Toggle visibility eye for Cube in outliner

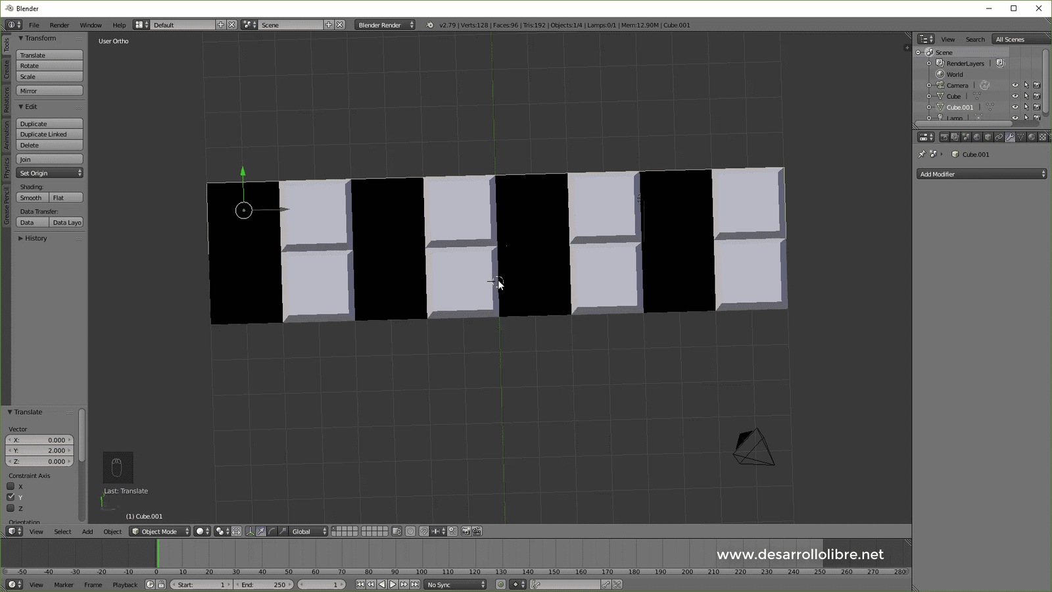pyautogui.click(x=1015, y=96)
